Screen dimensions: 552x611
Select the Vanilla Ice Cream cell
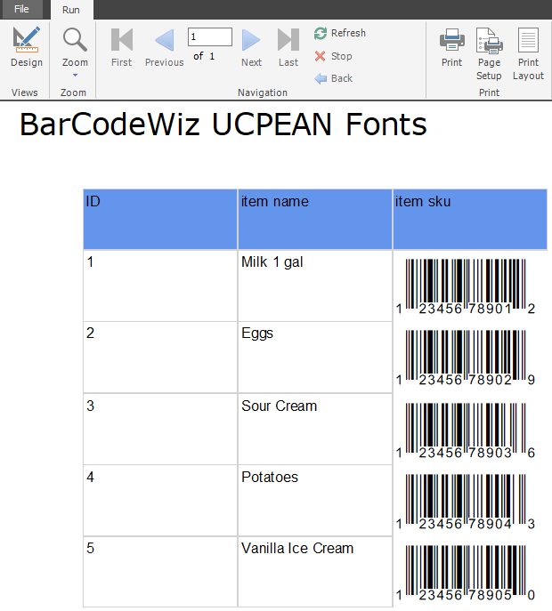point(315,572)
